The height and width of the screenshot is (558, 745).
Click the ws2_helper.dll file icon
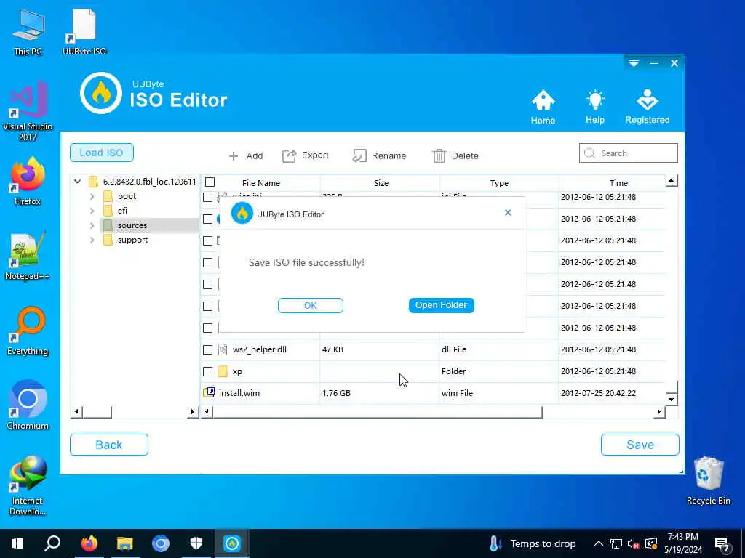pyautogui.click(x=223, y=349)
